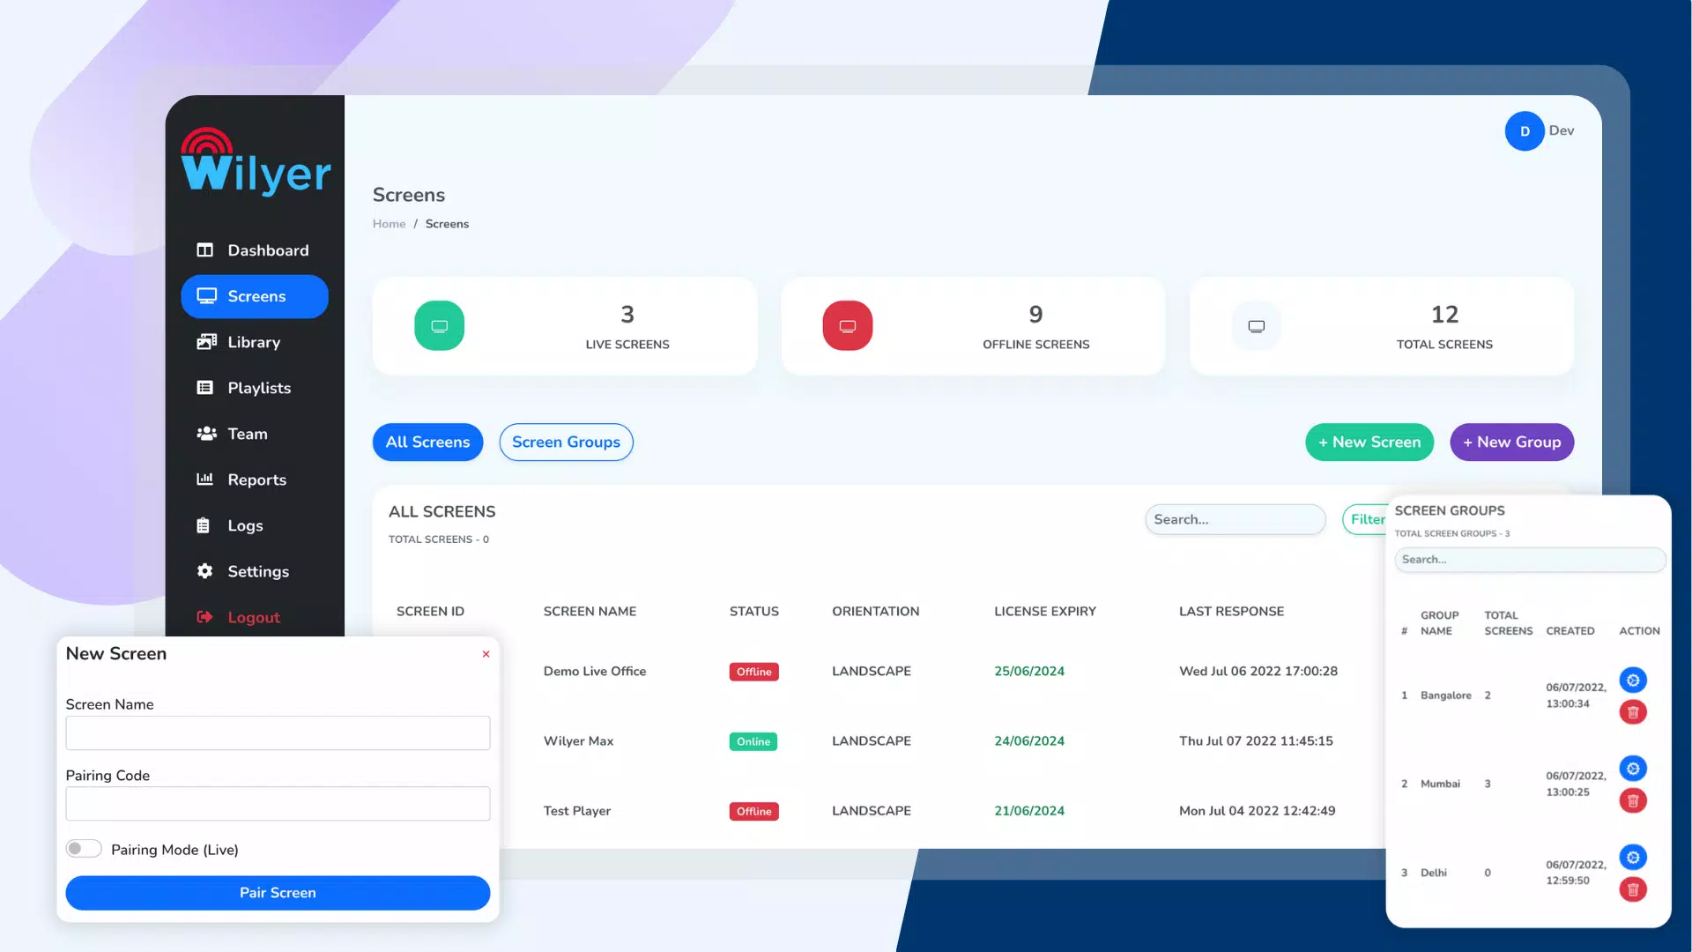Image resolution: width=1692 pixels, height=952 pixels.
Task: Click the Delhi group name
Action: coord(1434,873)
